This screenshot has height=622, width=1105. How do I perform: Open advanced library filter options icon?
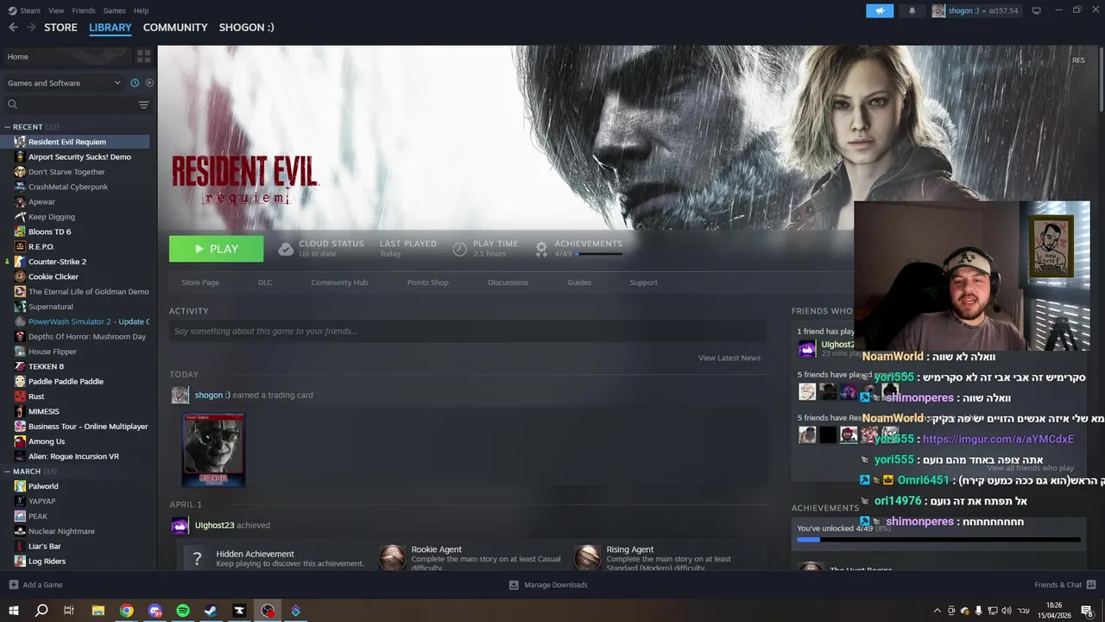(143, 105)
